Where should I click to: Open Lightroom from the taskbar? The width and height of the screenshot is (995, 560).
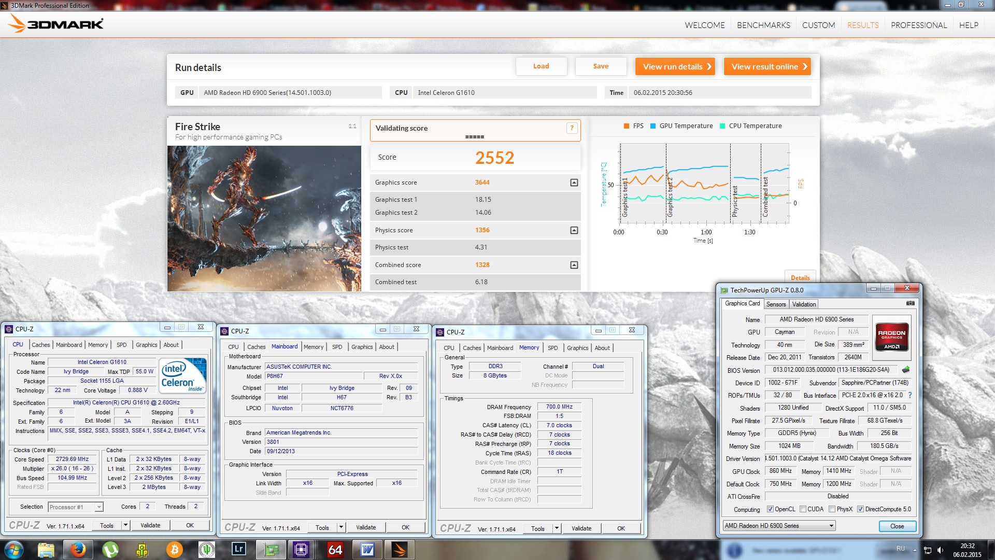click(239, 550)
